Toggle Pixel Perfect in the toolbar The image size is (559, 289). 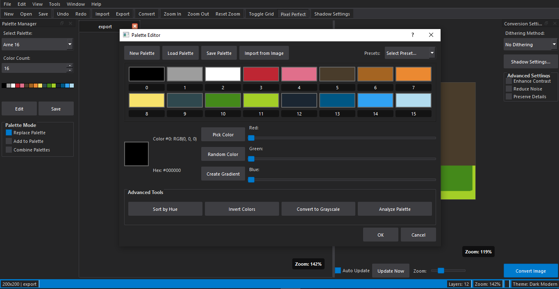pos(293,14)
